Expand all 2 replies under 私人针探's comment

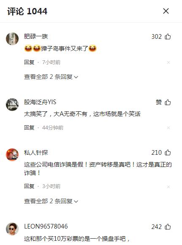[x=51, y=201]
